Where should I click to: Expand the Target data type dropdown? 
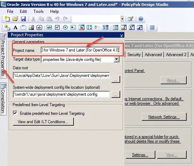(116, 60)
